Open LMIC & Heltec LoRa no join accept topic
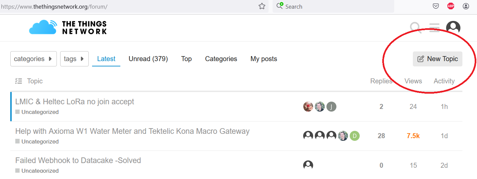477x179 pixels. (75, 102)
